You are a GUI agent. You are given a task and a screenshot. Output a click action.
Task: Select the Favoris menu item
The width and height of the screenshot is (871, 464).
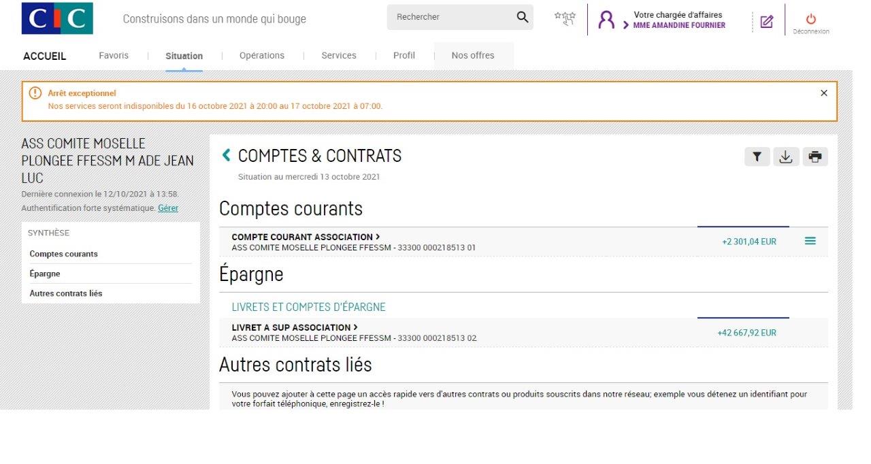[x=114, y=56]
